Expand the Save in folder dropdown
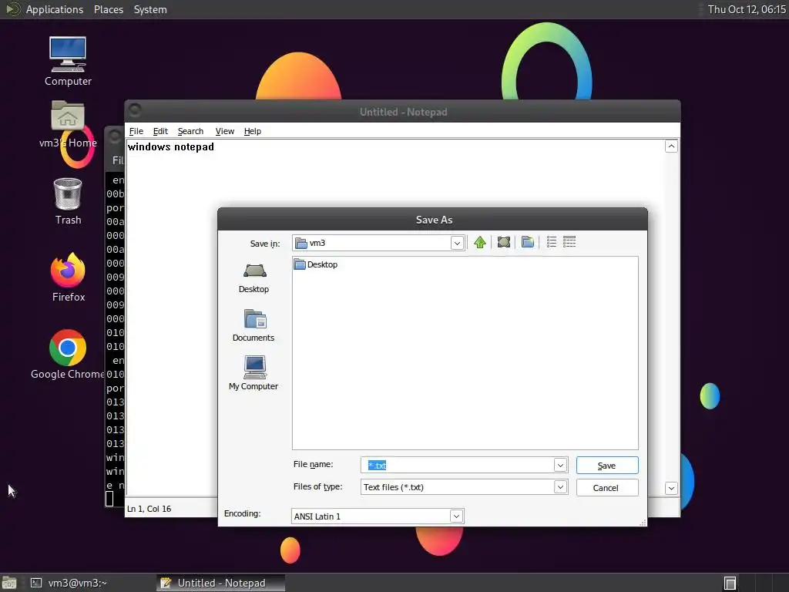This screenshot has height=592, width=789. 456,243
